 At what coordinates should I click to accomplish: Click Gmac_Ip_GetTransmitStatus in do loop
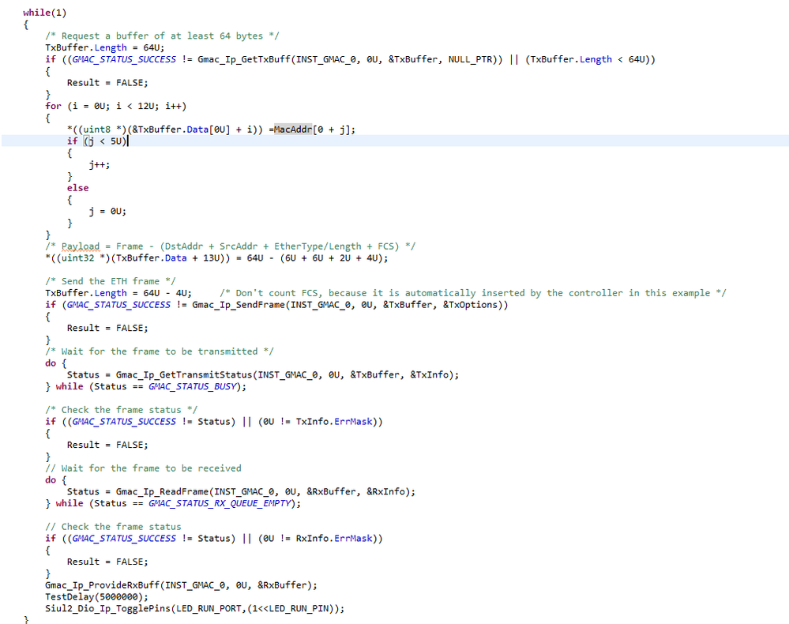[185, 374]
